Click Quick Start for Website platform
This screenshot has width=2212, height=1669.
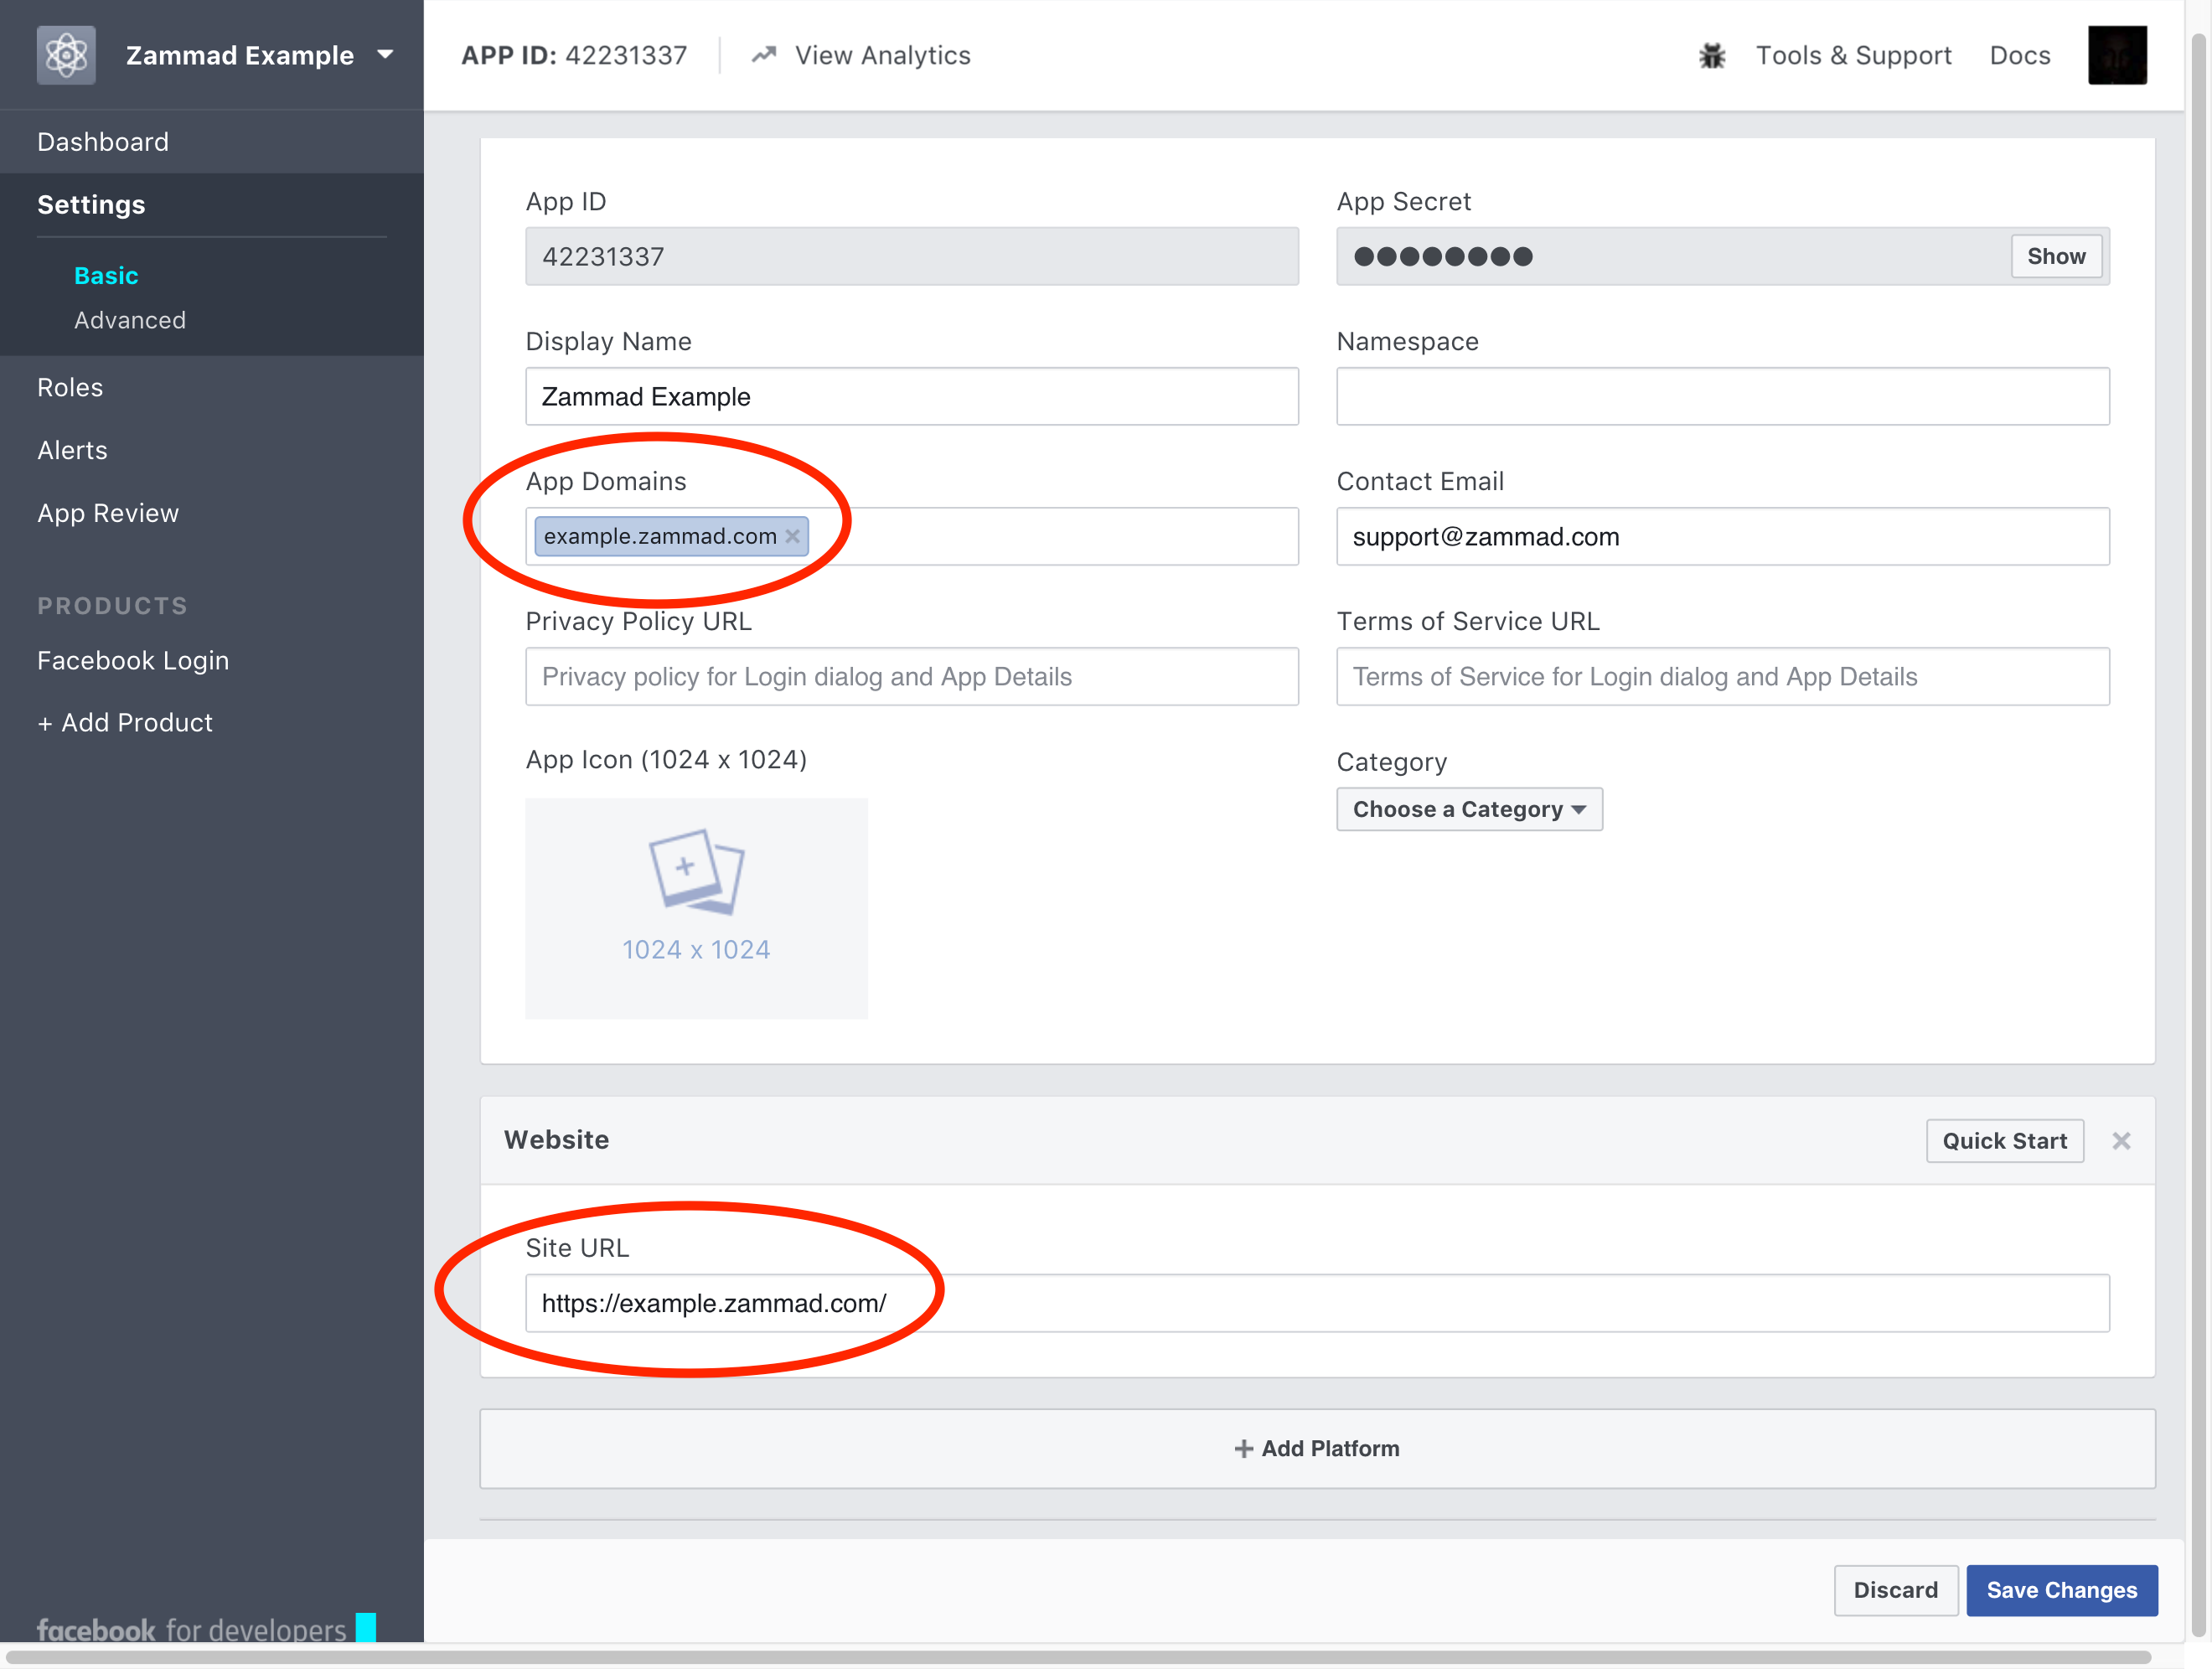[2004, 1142]
